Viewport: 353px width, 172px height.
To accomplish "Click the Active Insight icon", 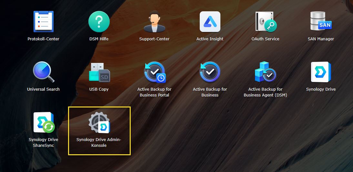I will tap(210, 22).
